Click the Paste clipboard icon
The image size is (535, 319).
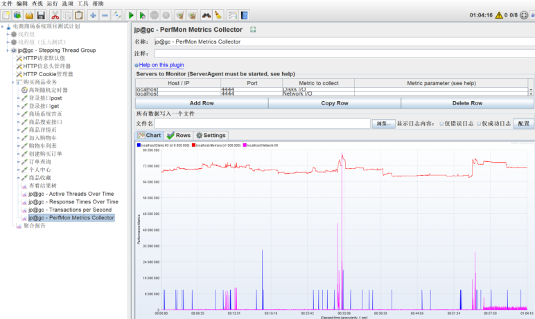(x=79, y=15)
